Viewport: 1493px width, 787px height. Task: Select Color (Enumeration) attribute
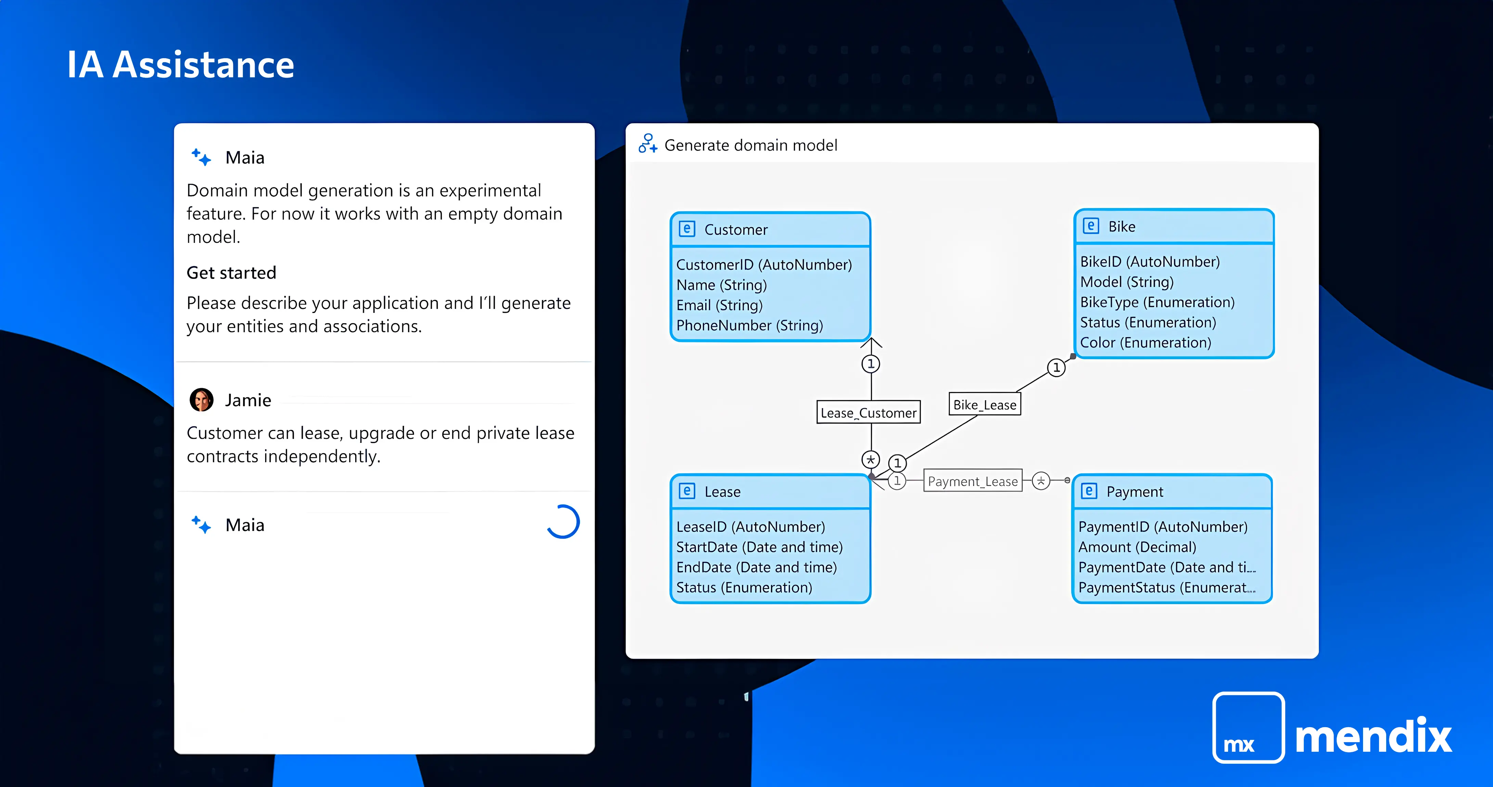[1145, 343]
